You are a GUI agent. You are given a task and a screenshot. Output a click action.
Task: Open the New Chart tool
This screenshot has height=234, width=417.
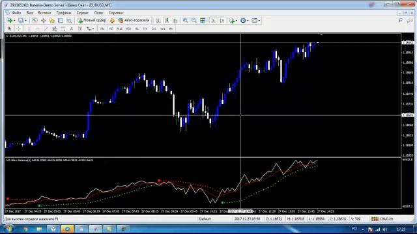pos(10,20)
